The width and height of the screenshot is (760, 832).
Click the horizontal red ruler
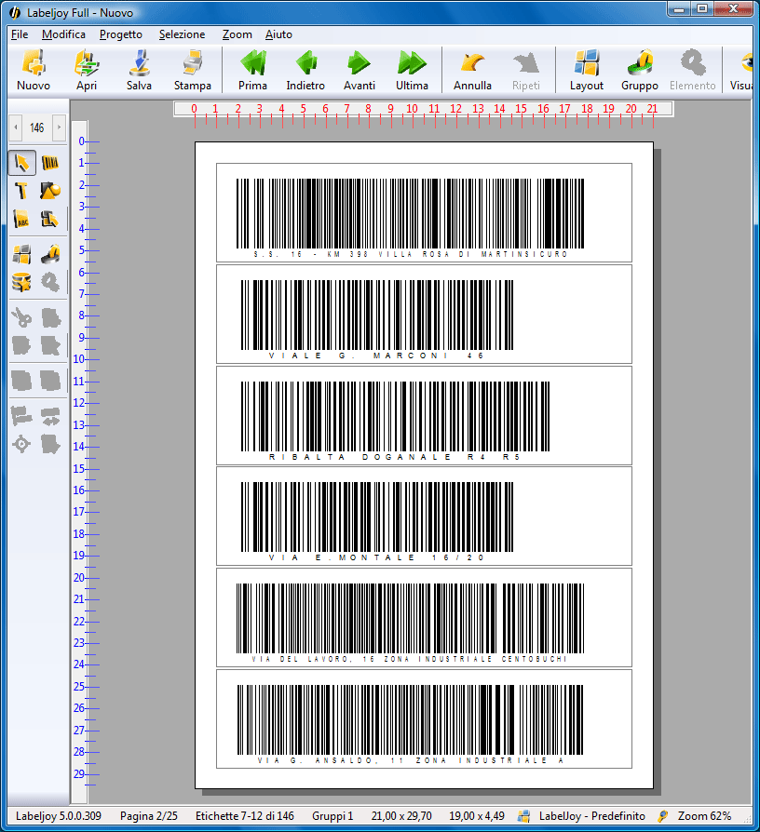423,109
